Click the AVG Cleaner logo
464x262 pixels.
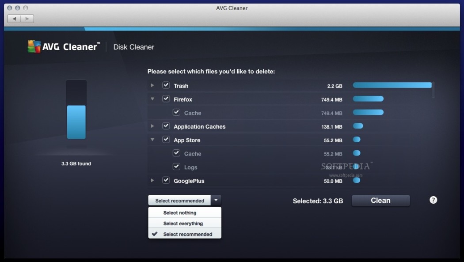(64, 47)
